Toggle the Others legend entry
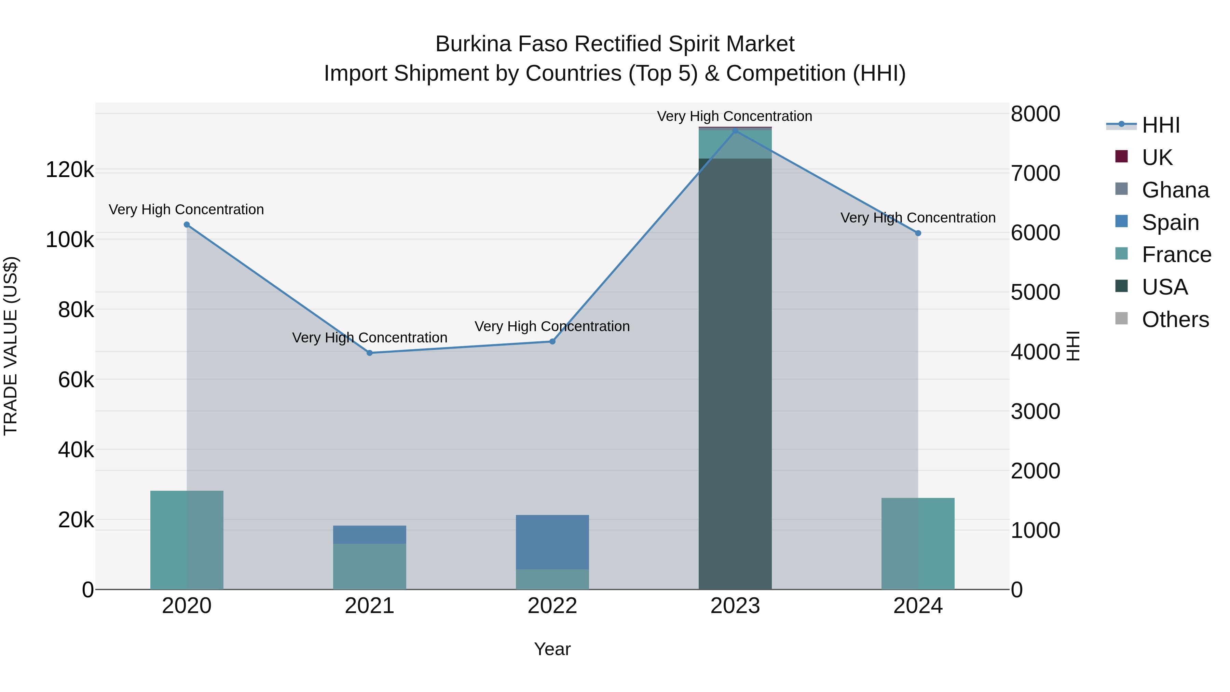 tap(1162, 320)
